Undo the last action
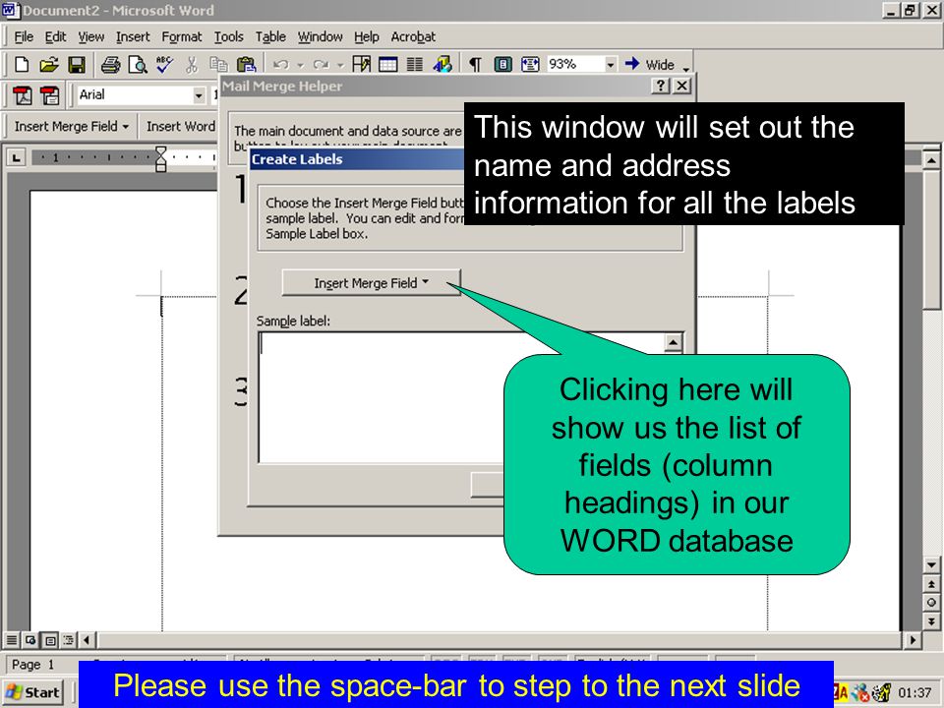 pyautogui.click(x=280, y=65)
